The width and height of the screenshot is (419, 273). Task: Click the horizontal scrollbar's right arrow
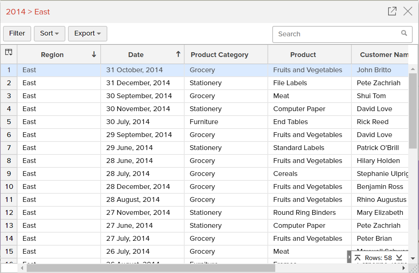pos(404,268)
